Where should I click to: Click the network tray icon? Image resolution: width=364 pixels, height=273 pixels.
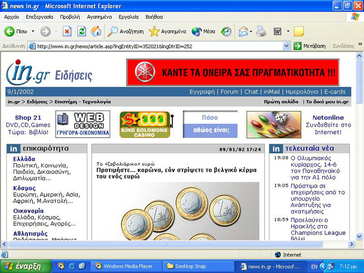331,266
